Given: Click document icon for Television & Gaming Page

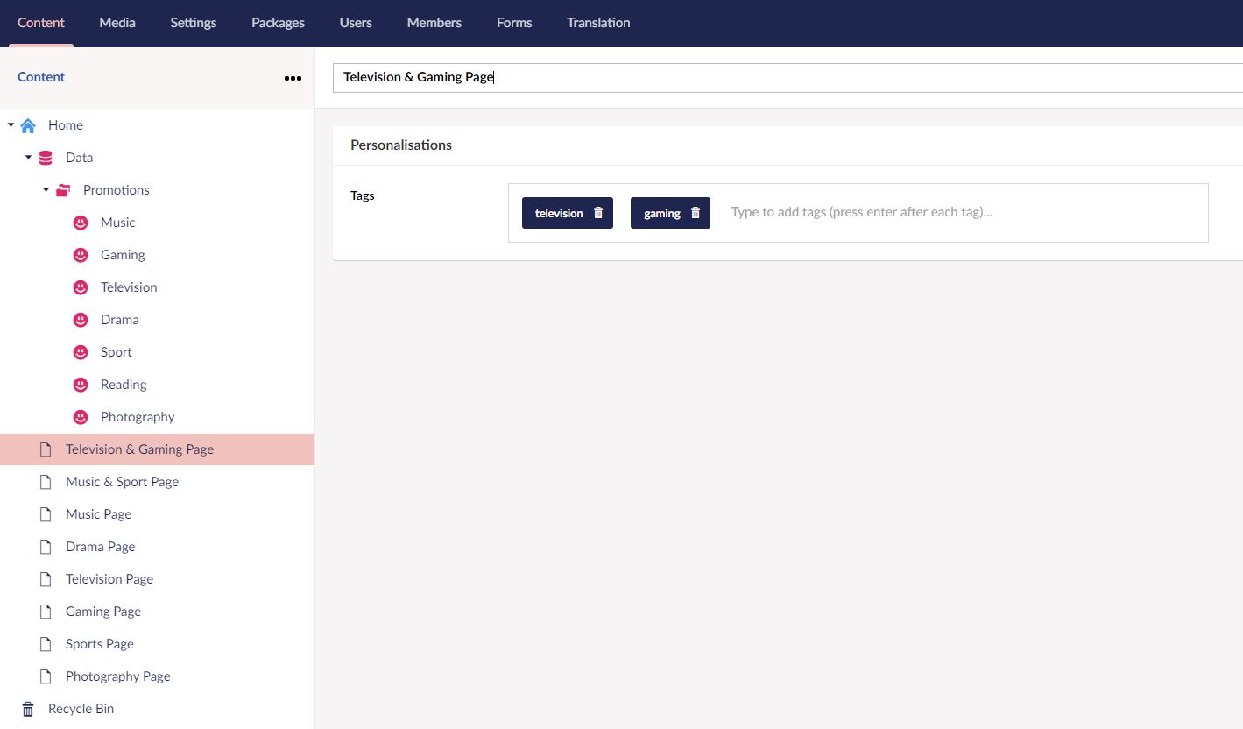Looking at the screenshot, I should pyautogui.click(x=46, y=449).
